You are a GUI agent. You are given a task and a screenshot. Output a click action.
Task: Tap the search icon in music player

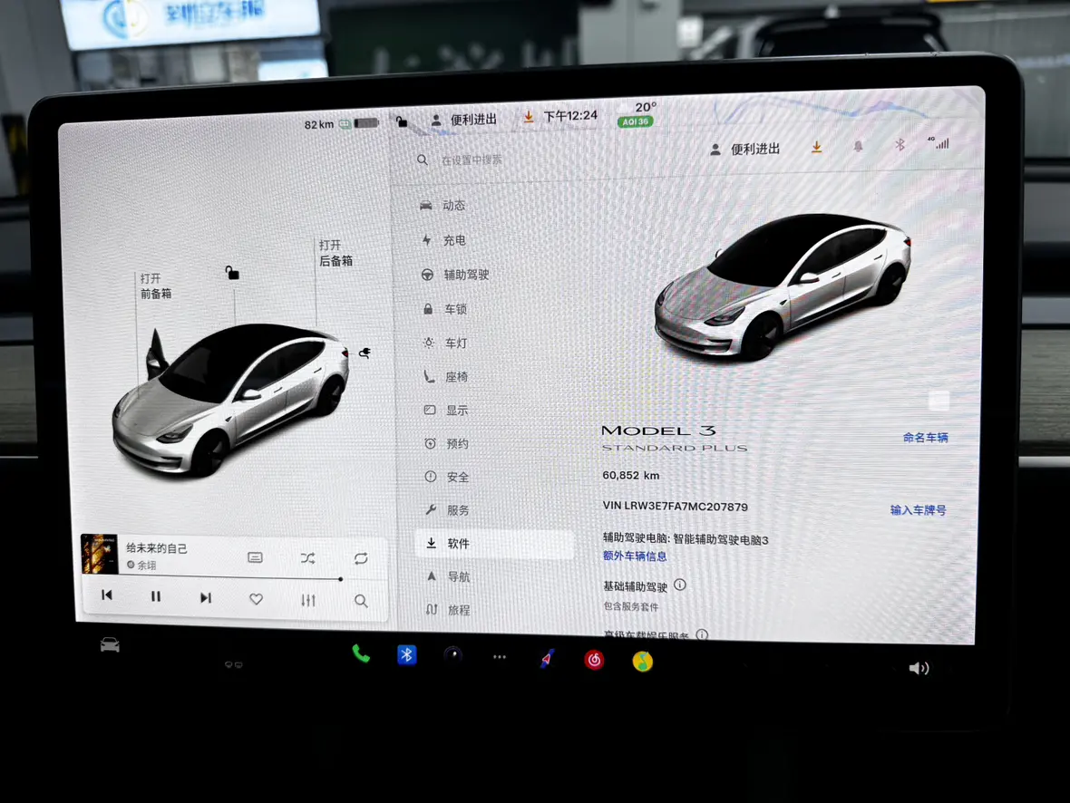coord(361,601)
